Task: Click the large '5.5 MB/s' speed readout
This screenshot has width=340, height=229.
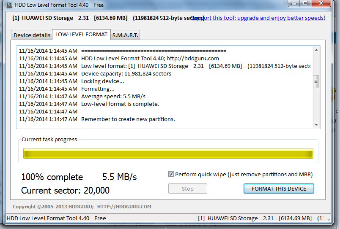Action: tap(120, 177)
